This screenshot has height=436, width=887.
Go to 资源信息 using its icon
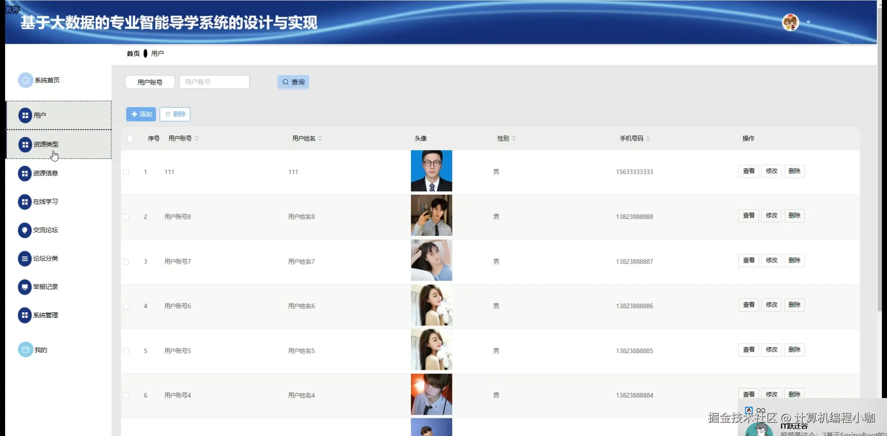25,173
